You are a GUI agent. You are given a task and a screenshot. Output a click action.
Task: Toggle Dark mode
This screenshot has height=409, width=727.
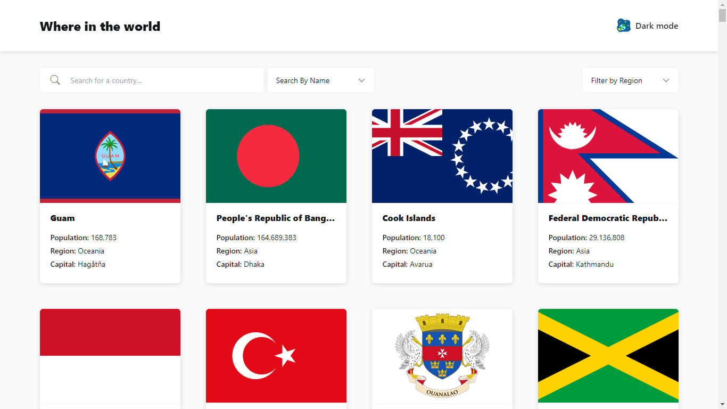click(647, 25)
